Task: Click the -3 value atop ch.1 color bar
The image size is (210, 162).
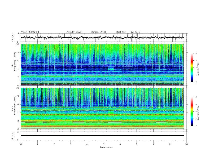Action: pos(195,53)
